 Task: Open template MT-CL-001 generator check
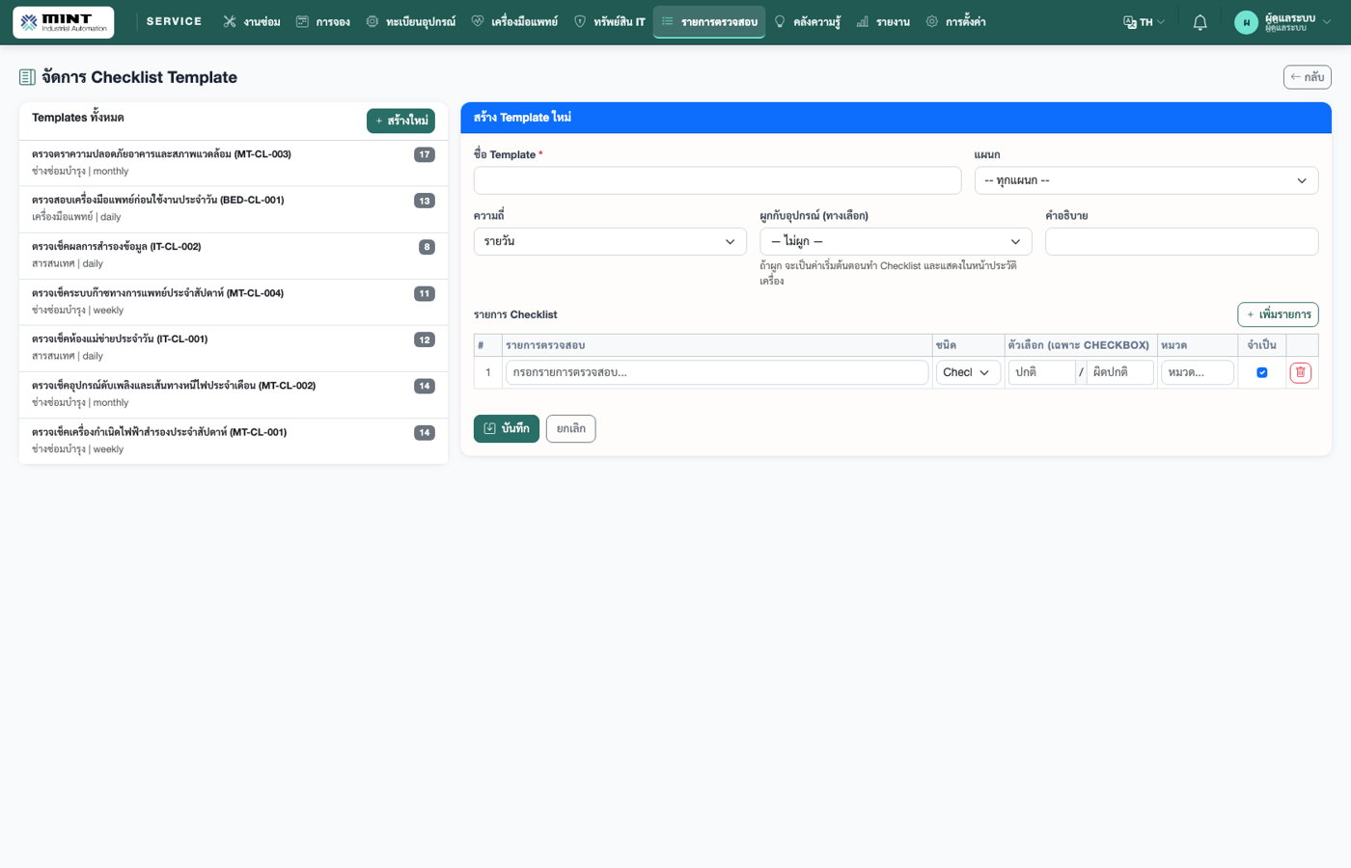point(234,441)
